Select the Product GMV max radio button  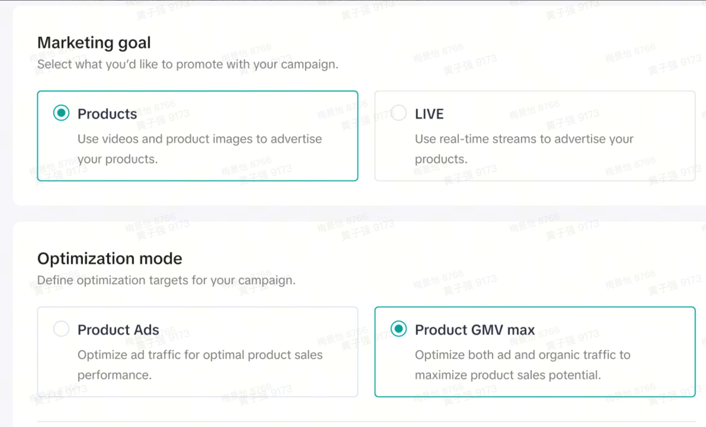398,329
